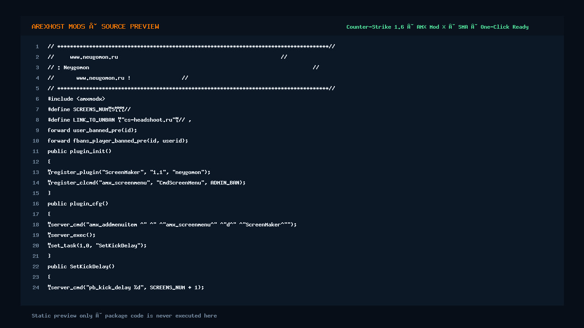Click 'forward user_banned_pre(id);' line
Image resolution: width=584 pixels, height=328 pixels.
coord(93,130)
